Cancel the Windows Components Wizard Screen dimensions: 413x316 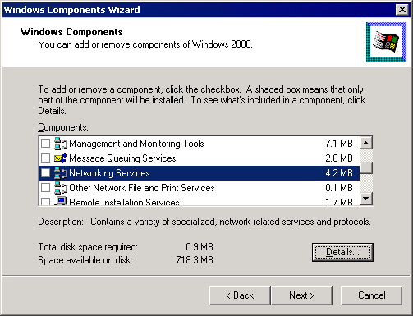(371, 295)
